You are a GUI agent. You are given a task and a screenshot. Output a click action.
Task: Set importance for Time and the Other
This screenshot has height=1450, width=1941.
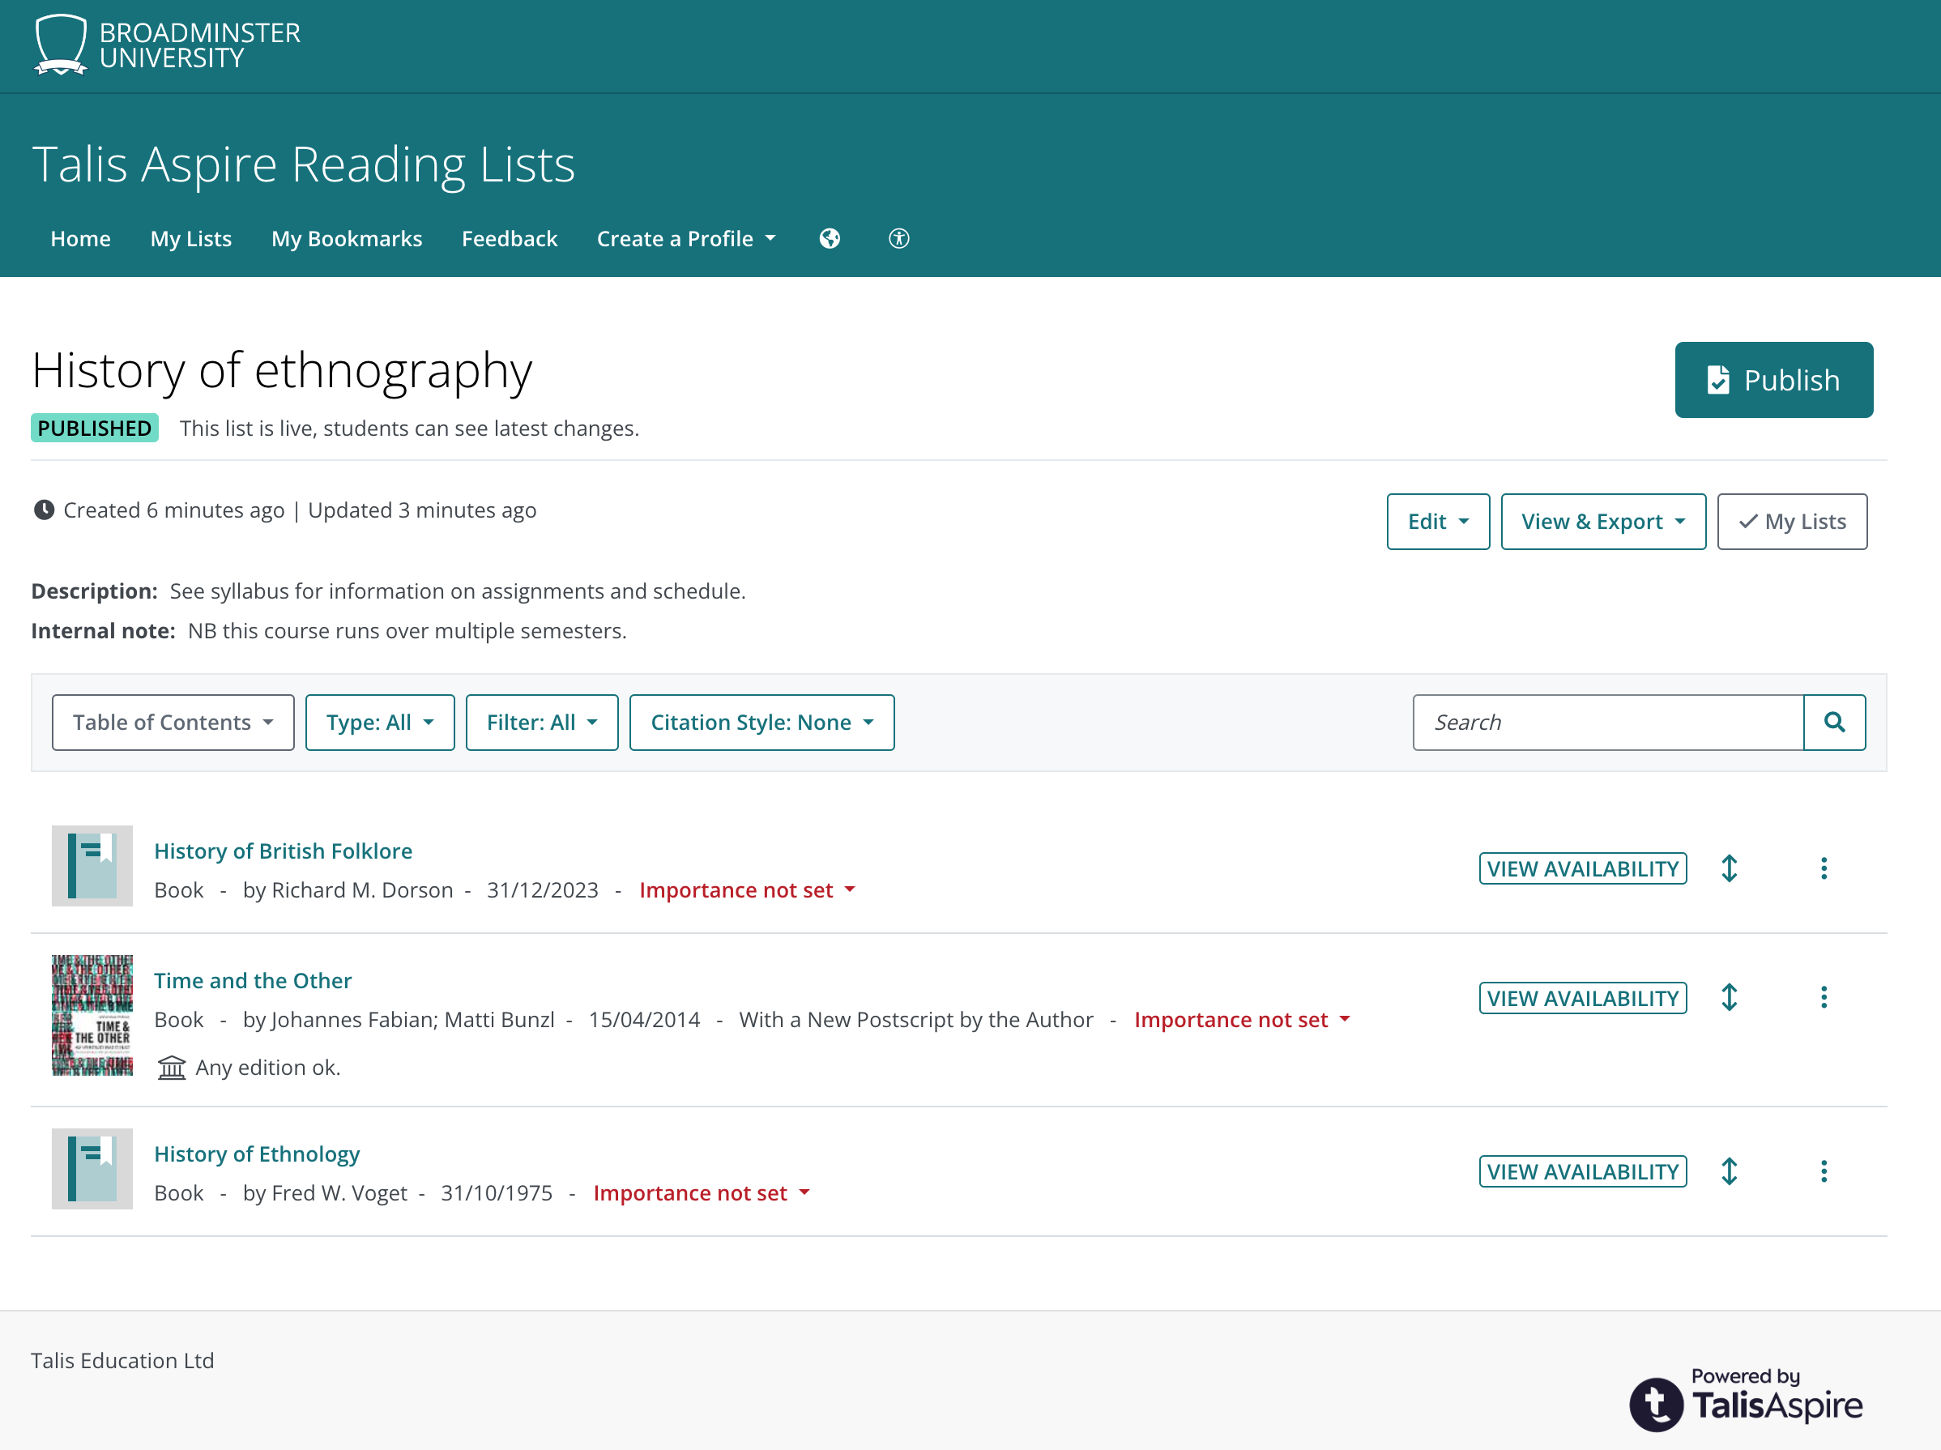[x=1243, y=1019]
